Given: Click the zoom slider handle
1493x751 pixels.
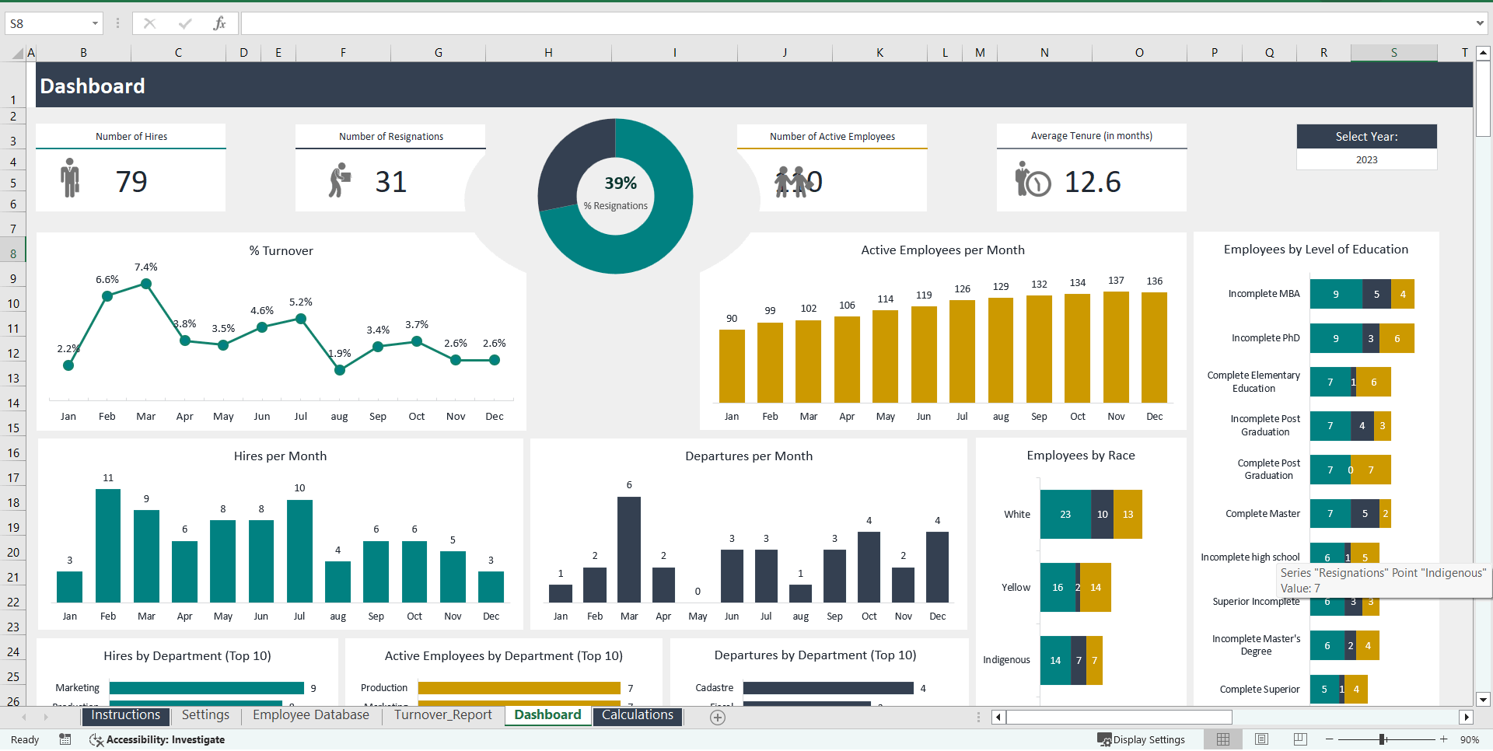Looking at the screenshot, I should coord(1383,739).
